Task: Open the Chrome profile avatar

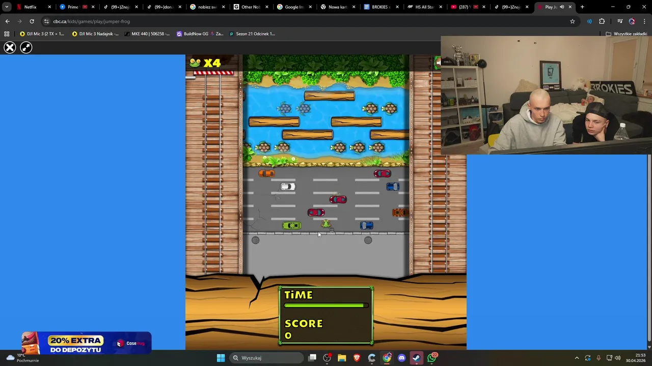Action: (632, 21)
